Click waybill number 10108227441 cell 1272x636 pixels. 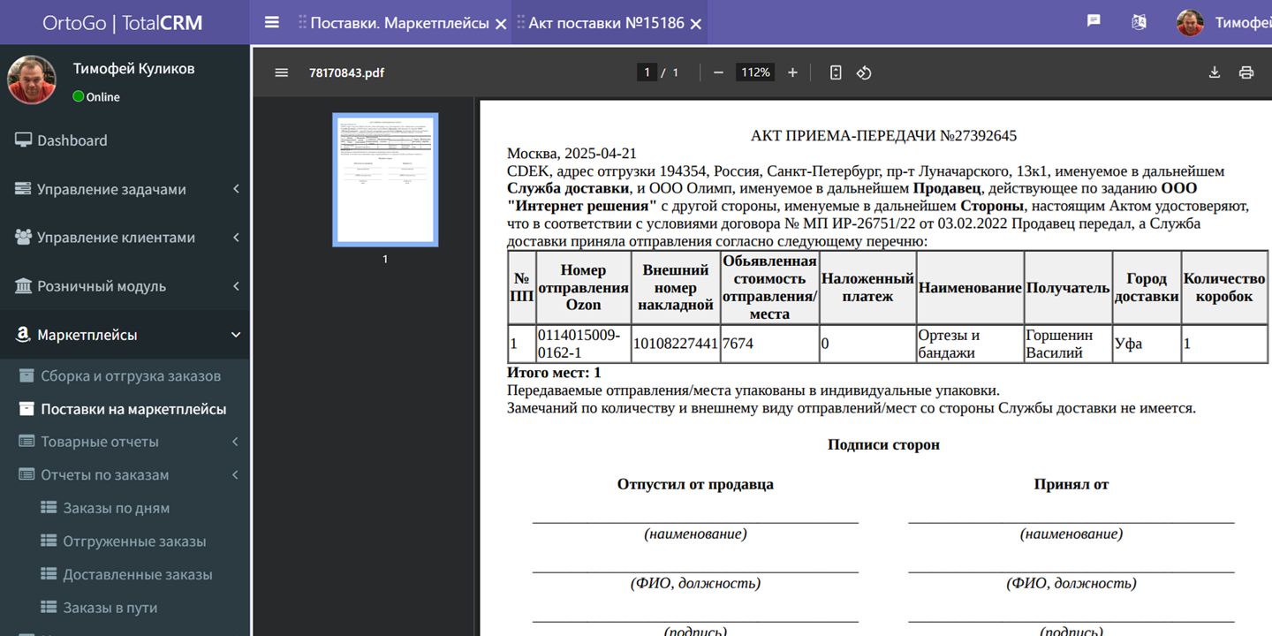click(x=676, y=344)
